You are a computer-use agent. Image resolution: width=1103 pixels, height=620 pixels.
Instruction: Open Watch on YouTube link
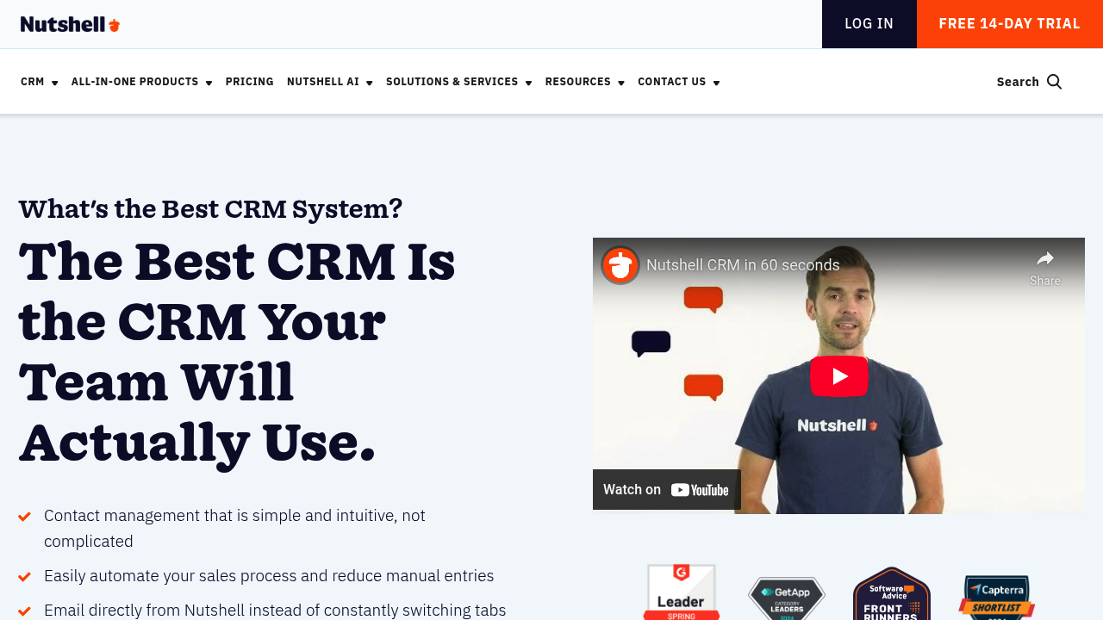pos(666,488)
